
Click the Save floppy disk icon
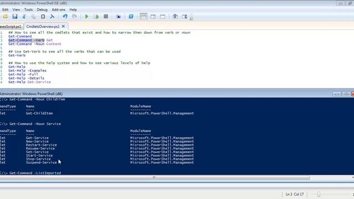pos(15,17)
